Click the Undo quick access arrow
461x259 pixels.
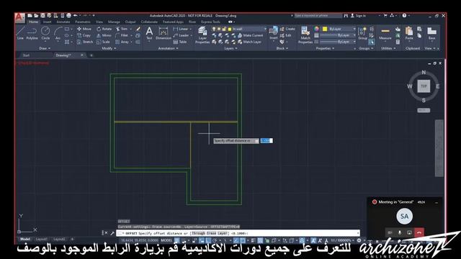(76, 15)
